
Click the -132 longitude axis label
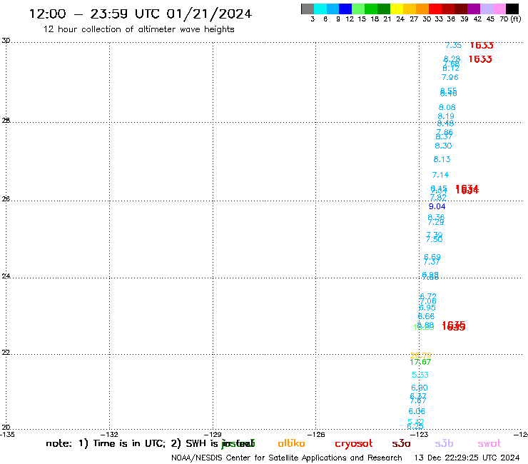[109, 435]
